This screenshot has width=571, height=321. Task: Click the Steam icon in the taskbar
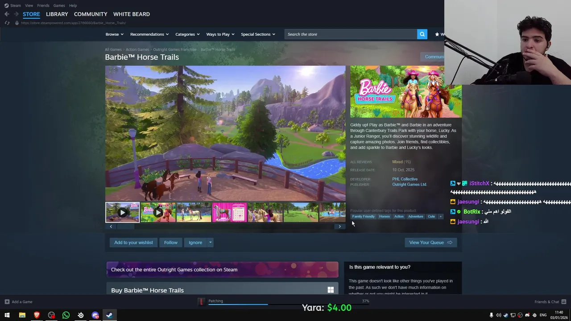109,315
